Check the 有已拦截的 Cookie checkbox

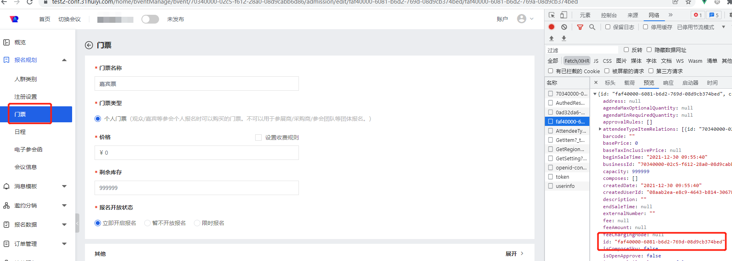551,71
